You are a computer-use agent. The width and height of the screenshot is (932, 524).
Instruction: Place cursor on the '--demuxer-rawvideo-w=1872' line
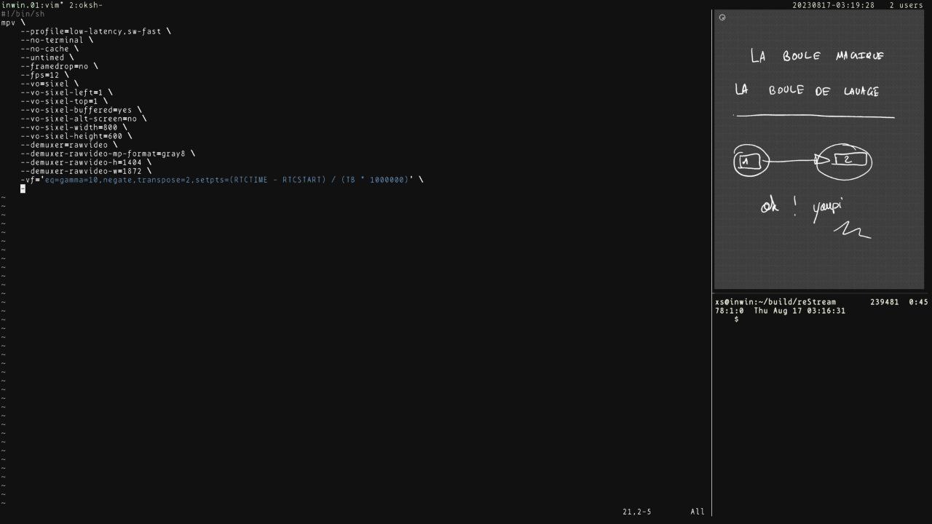point(86,171)
